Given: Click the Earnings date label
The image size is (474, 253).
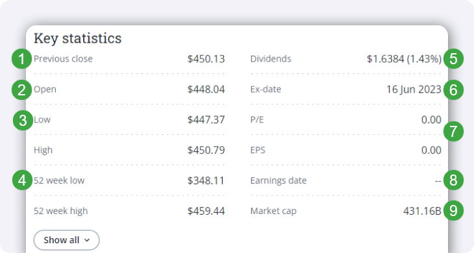Looking at the screenshot, I should click(279, 180).
